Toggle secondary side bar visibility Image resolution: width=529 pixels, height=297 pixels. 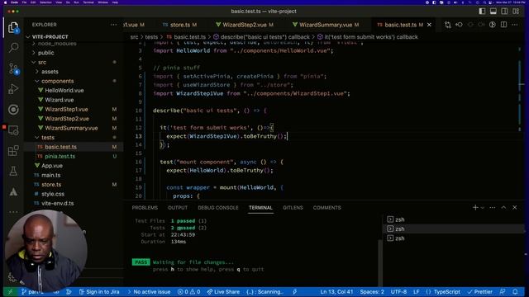(504, 11)
